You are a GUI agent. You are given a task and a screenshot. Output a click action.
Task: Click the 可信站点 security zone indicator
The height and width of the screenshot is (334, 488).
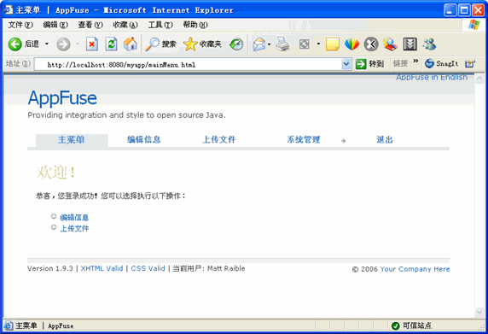[411, 325]
